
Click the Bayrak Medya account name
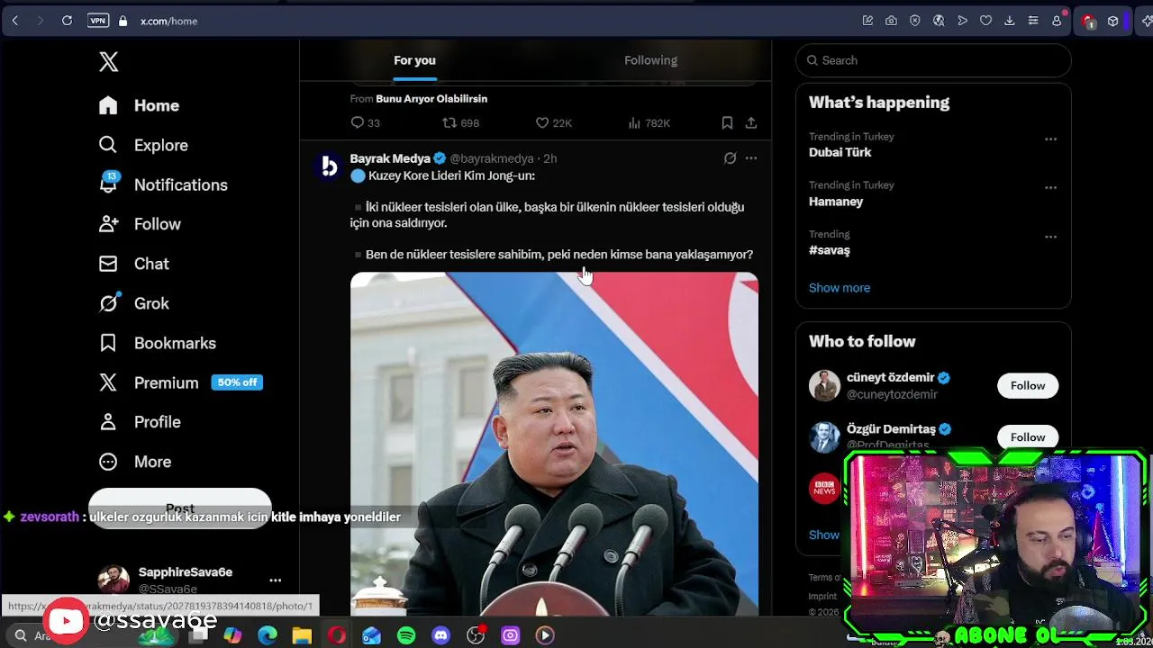pyautogui.click(x=390, y=158)
